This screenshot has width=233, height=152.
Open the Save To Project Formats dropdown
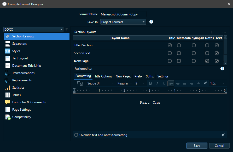tap(123, 22)
